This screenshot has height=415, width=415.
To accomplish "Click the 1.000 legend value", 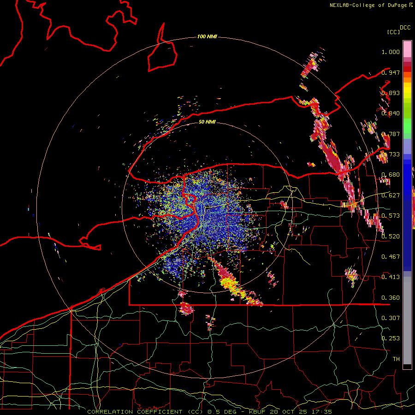I will (x=391, y=52).
